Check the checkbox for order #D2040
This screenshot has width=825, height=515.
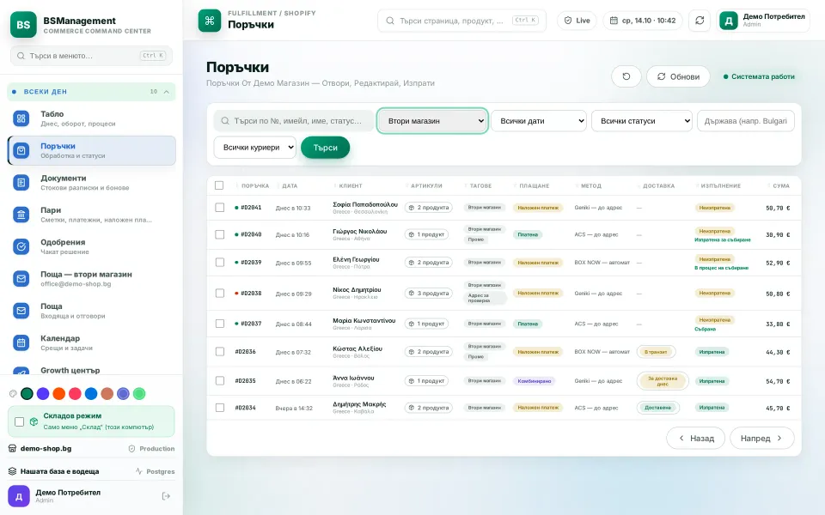tap(220, 234)
